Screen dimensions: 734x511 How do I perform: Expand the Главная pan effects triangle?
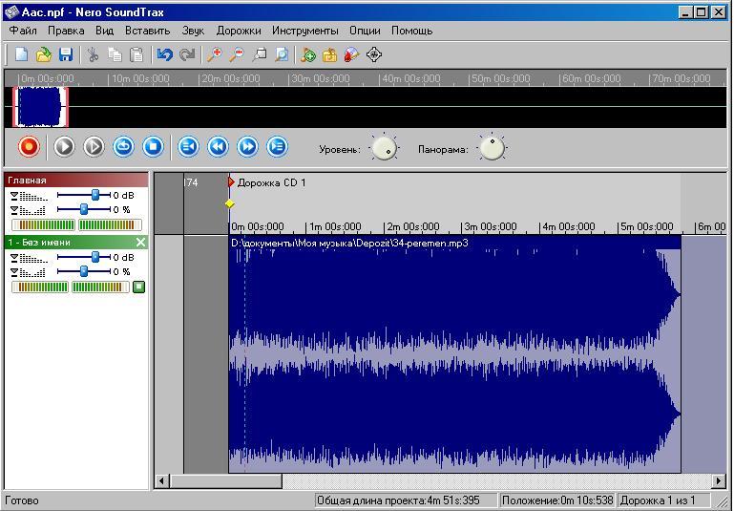pyautogui.click(x=14, y=210)
